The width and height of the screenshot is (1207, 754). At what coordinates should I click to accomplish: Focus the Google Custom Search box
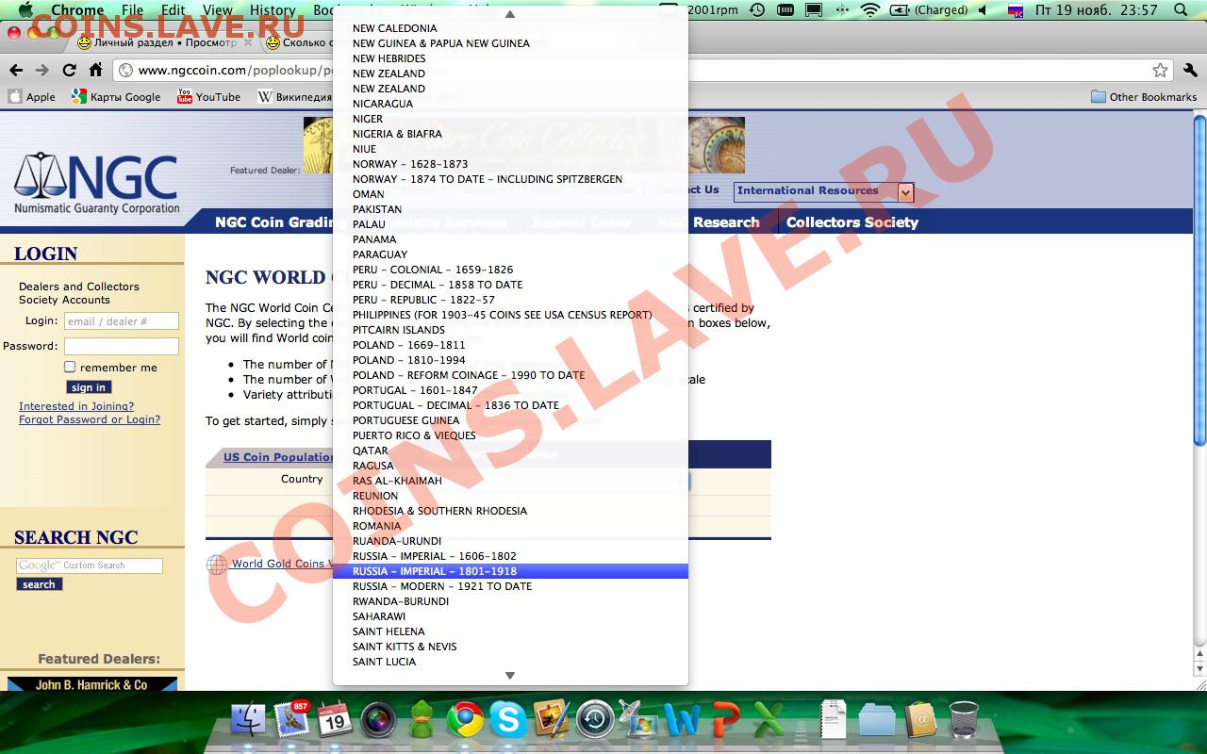90,565
